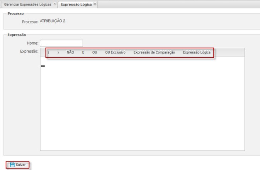The width and height of the screenshot is (260, 170).
Task: Select the cursor marker in expression editor
Action: click(x=43, y=66)
